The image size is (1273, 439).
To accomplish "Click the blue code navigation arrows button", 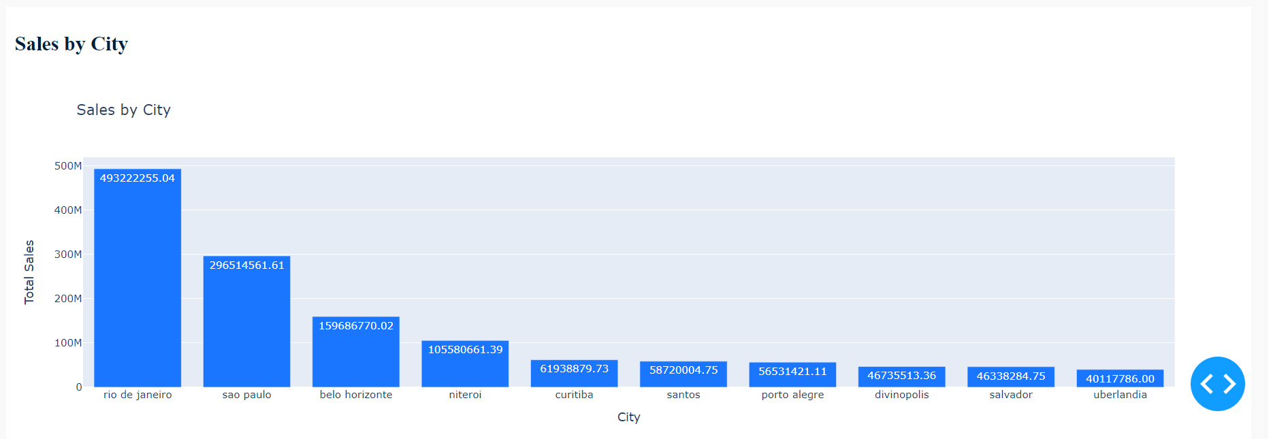I will [1217, 384].
